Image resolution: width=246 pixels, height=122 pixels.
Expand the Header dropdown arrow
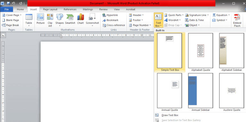pos(143,15)
